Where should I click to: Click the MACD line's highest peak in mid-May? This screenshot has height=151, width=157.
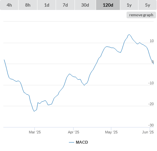click(x=129, y=35)
